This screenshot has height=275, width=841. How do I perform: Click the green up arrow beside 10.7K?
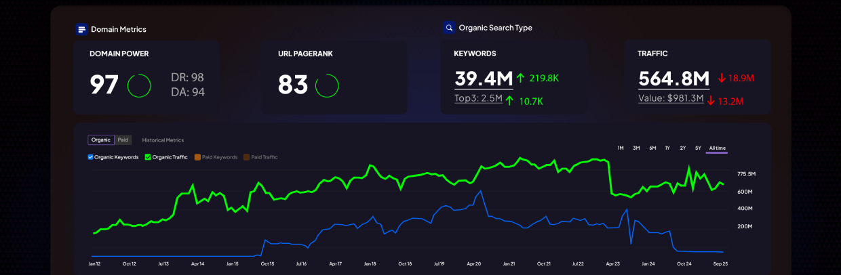coord(509,101)
